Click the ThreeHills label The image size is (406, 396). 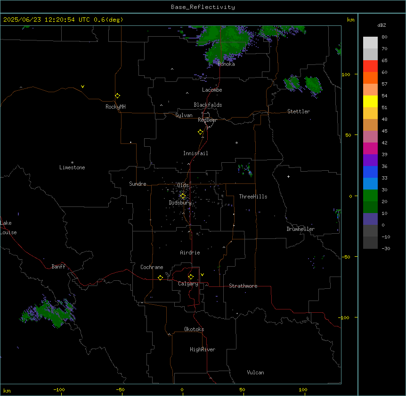coord(253,197)
